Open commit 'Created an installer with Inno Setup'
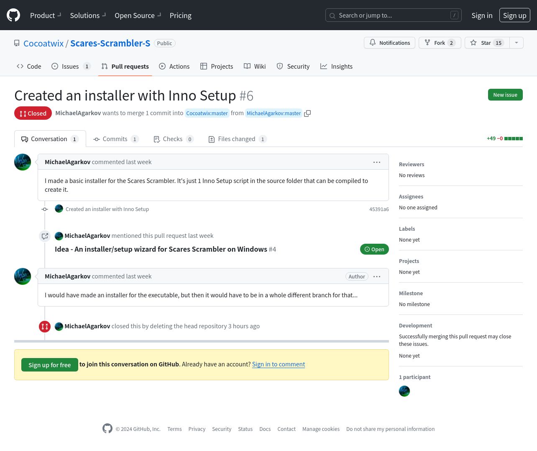537x451 pixels. 107,209
